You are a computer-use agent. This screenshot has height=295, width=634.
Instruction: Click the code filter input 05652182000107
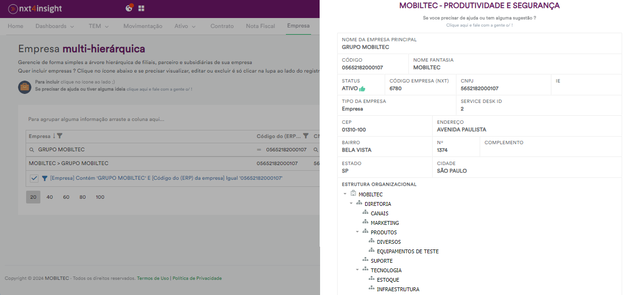click(x=286, y=150)
